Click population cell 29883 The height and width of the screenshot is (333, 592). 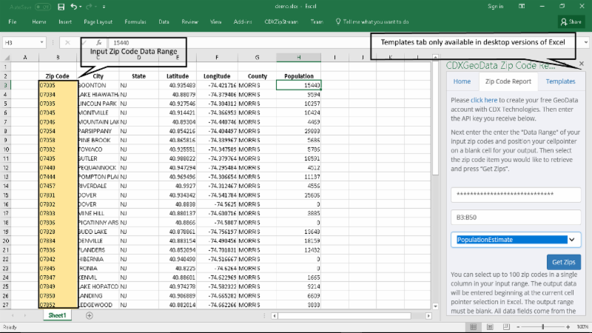point(299,131)
